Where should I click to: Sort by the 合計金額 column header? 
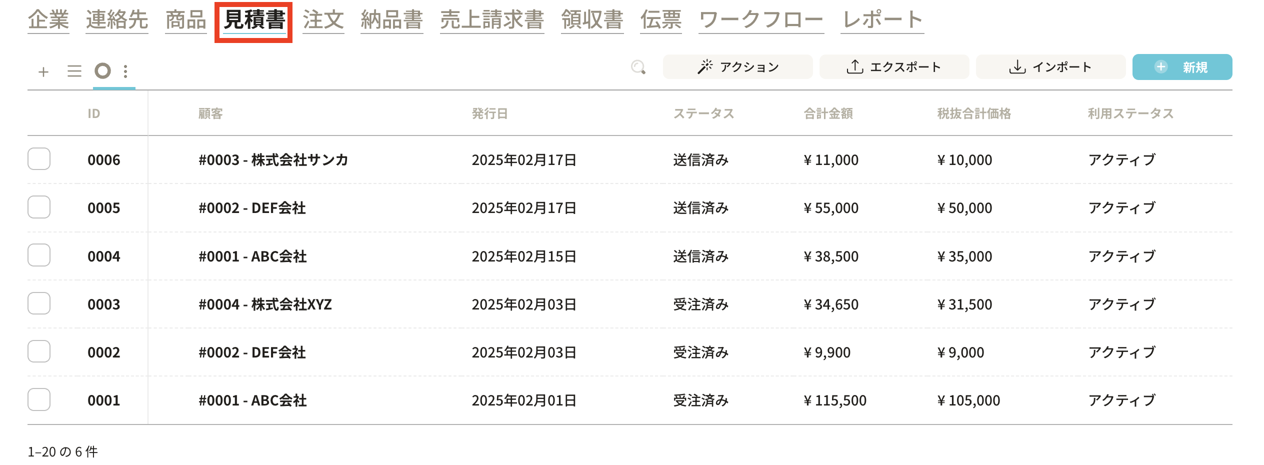tap(828, 114)
